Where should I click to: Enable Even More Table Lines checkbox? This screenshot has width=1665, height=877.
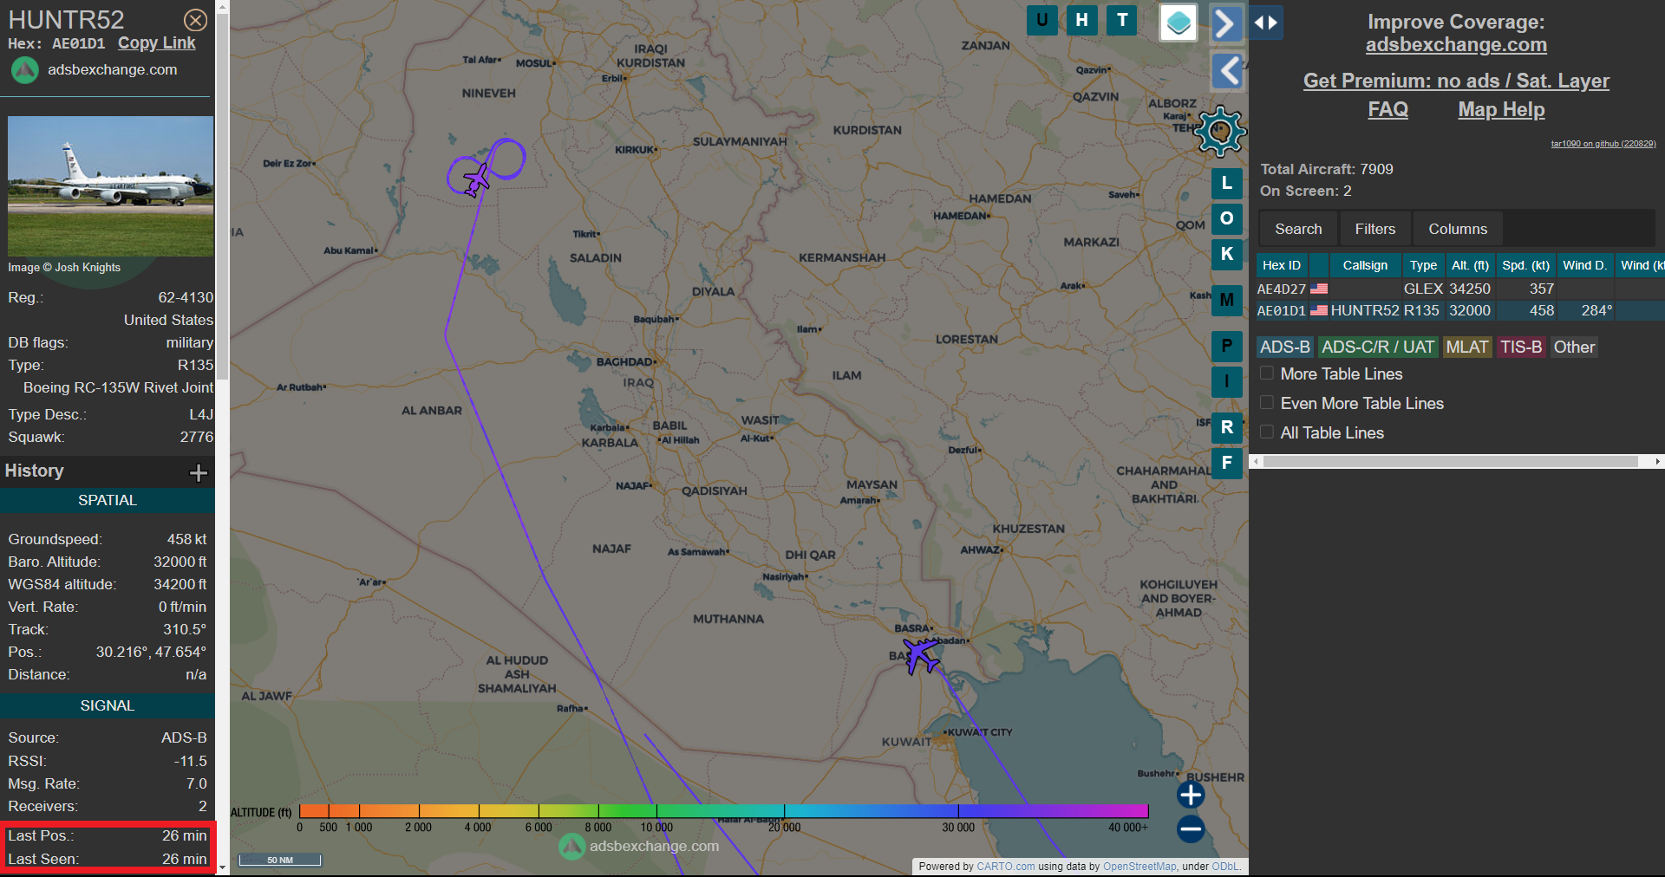click(x=1267, y=403)
